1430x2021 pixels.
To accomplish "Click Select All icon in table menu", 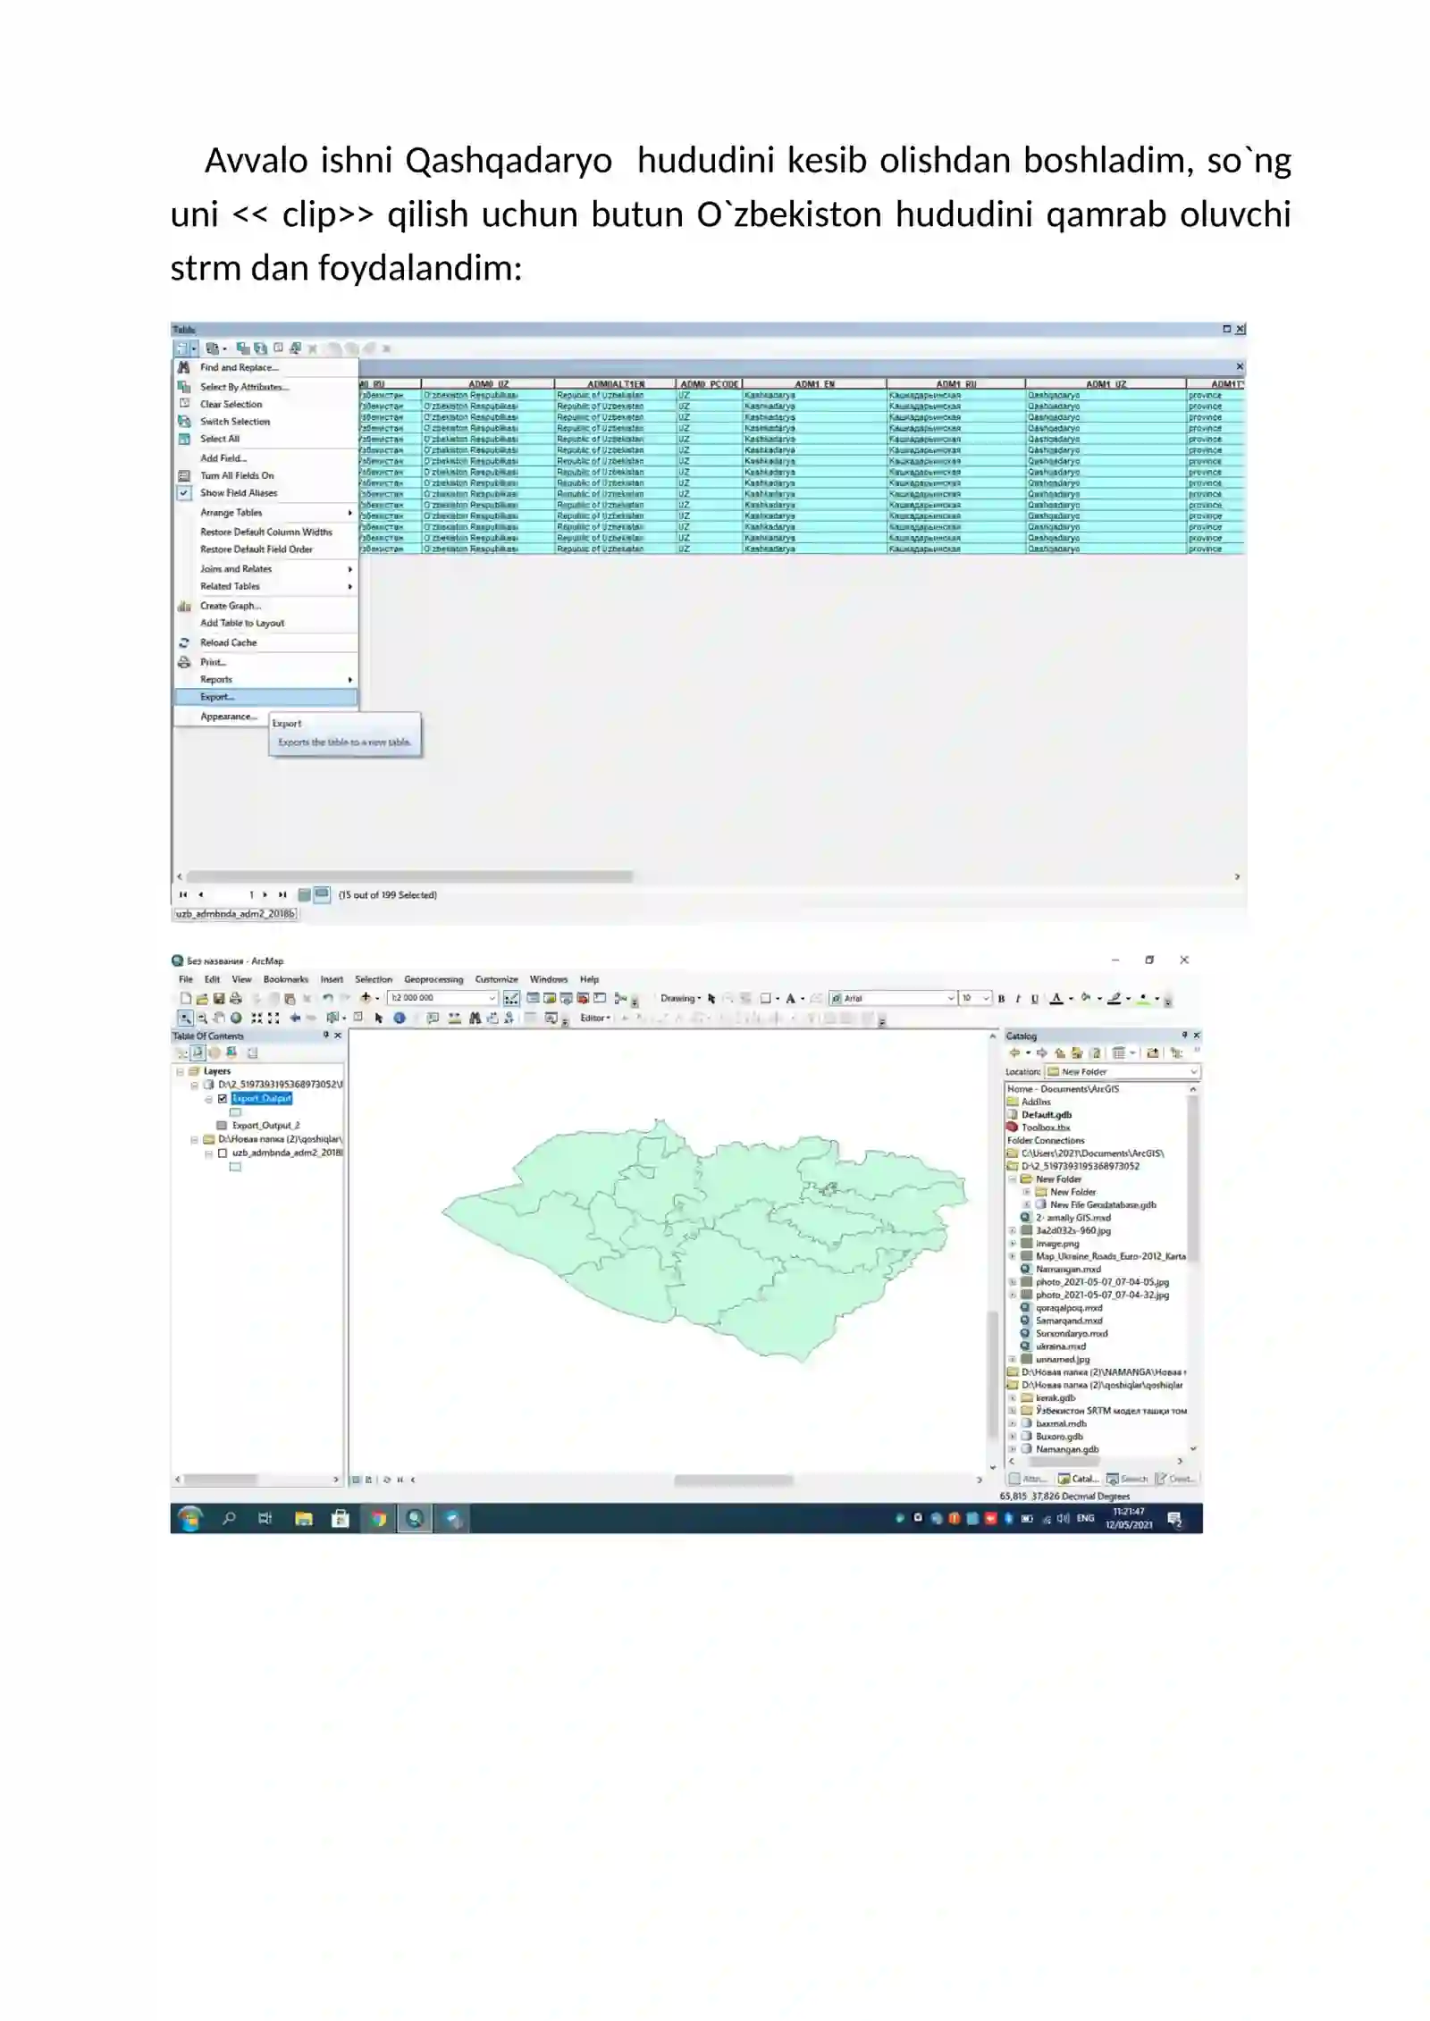I will [184, 439].
